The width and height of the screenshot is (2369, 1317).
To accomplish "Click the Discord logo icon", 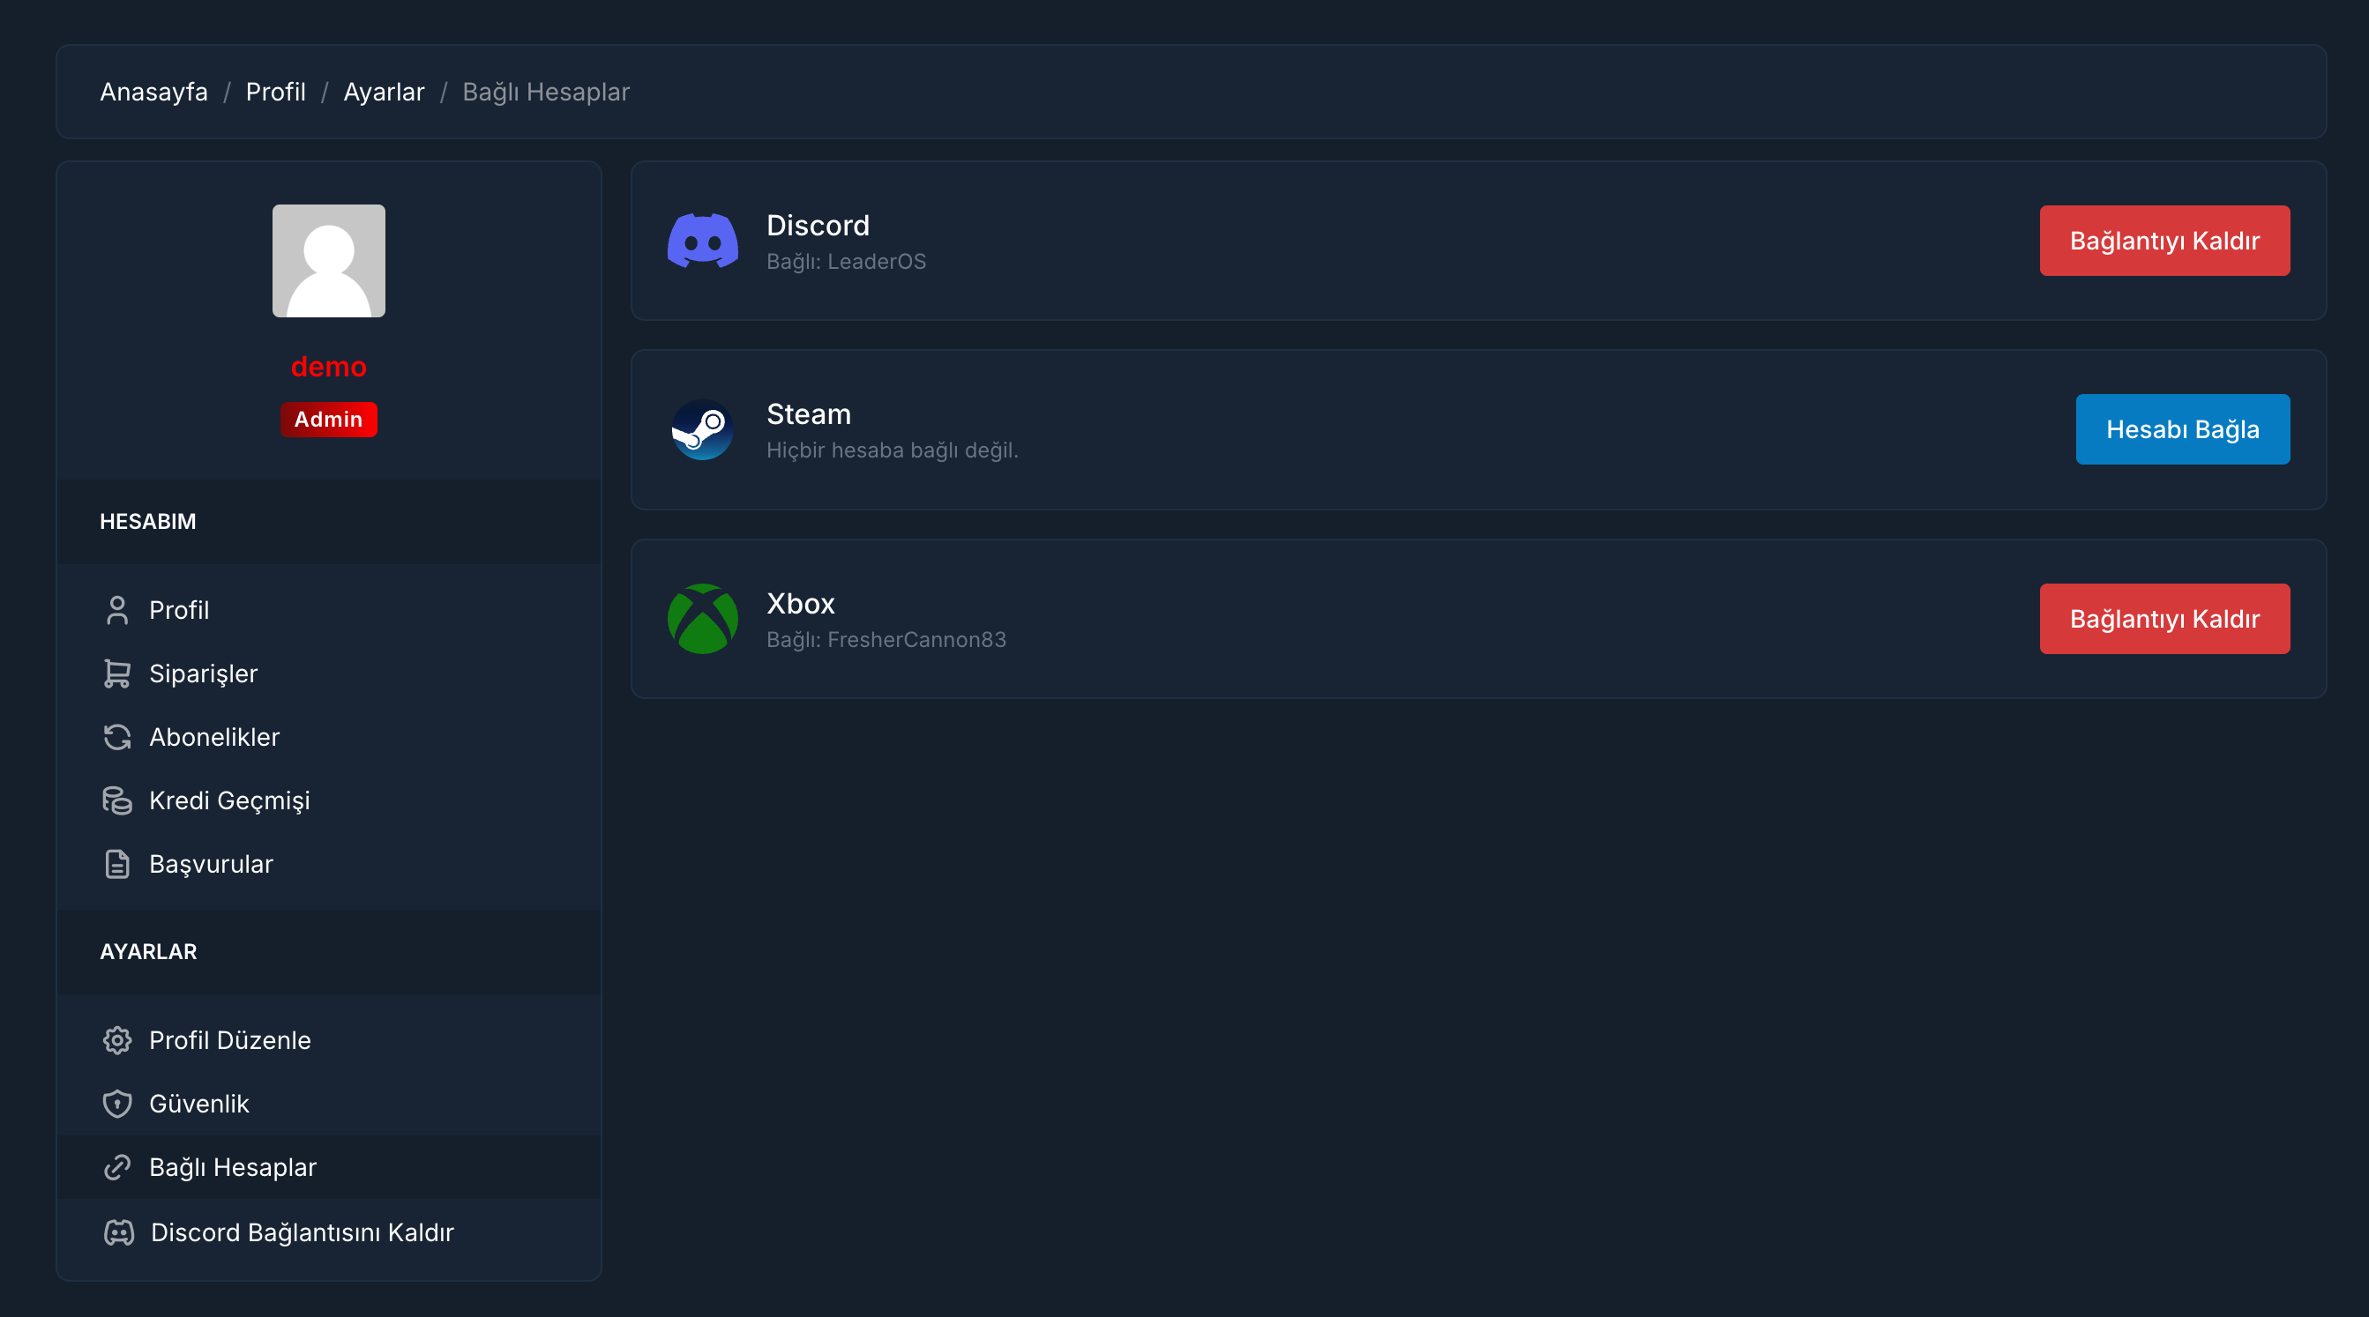I will (703, 241).
